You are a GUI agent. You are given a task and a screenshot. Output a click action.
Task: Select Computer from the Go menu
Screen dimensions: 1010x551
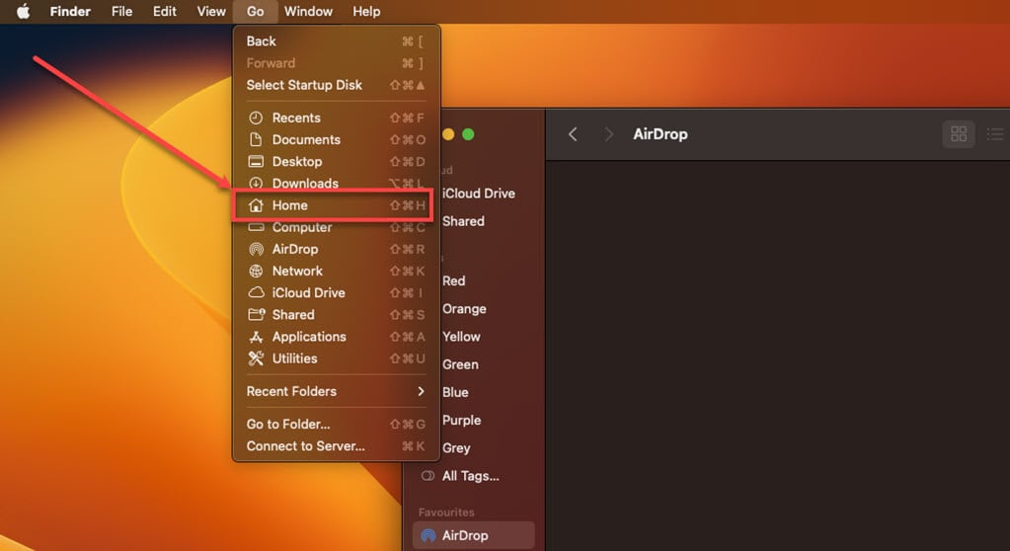pos(337,227)
